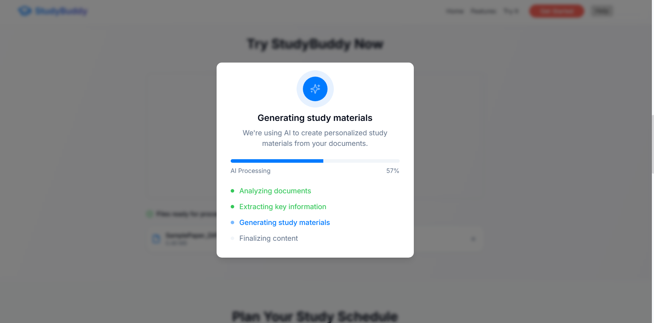
Task: Click the 57% progress percentage label
Action: [393, 171]
